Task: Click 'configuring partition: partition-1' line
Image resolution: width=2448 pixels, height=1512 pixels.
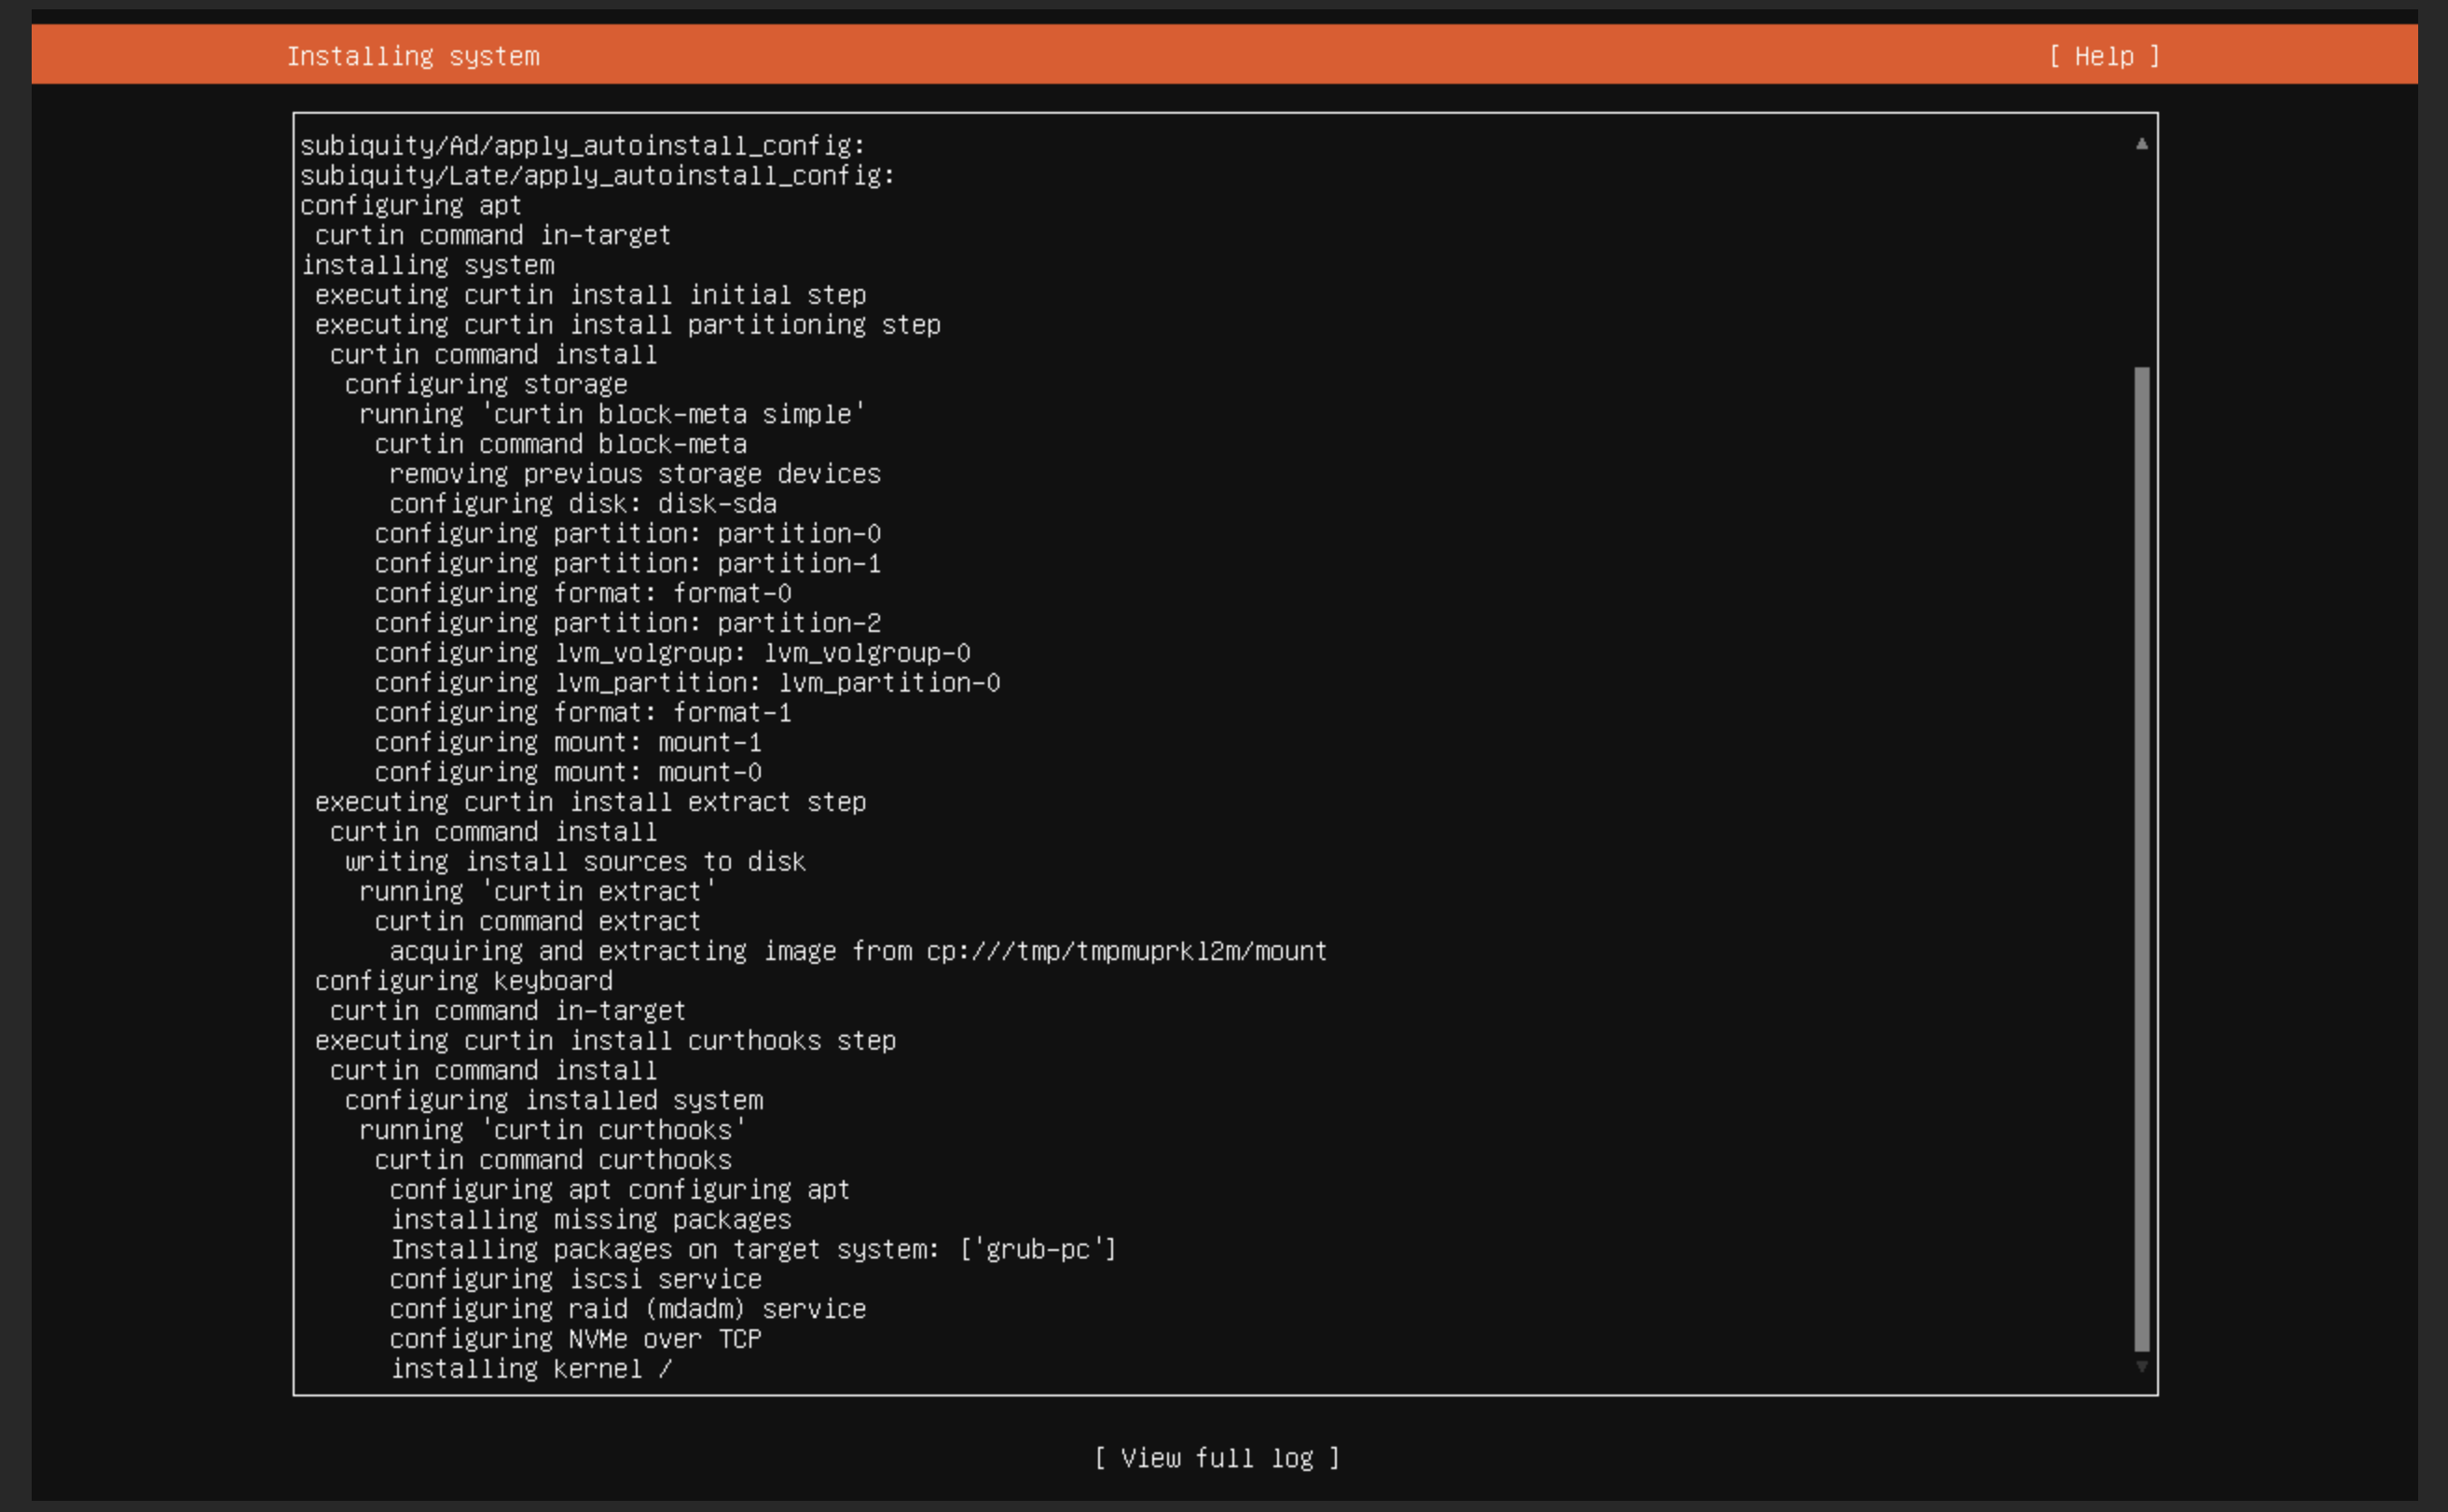Action: (x=628, y=564)
